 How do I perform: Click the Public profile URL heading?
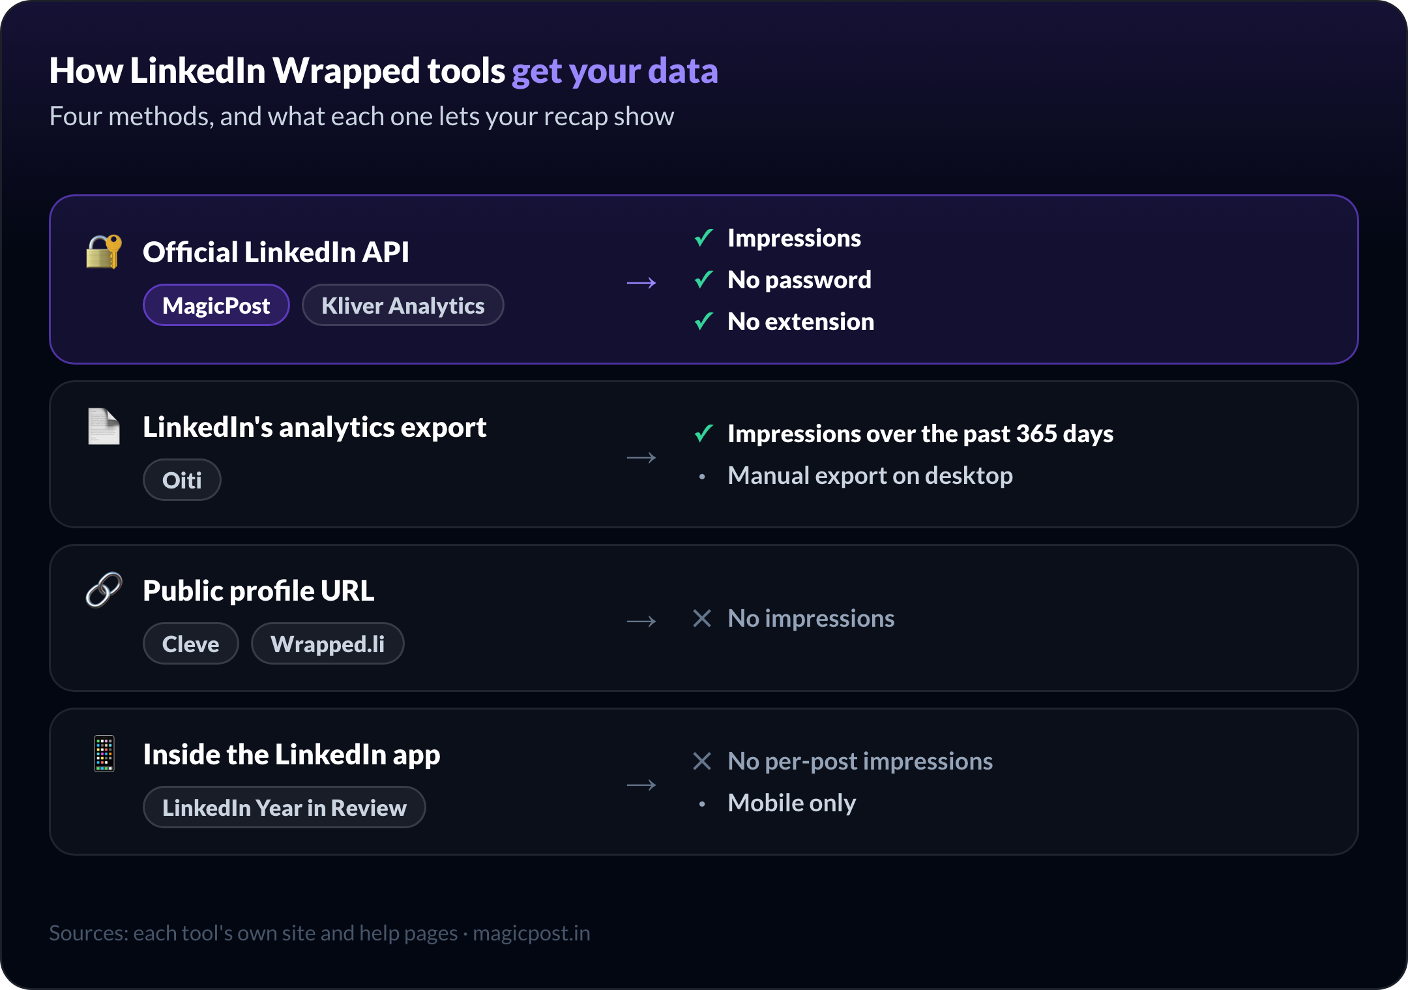click(x=258, y=591)
